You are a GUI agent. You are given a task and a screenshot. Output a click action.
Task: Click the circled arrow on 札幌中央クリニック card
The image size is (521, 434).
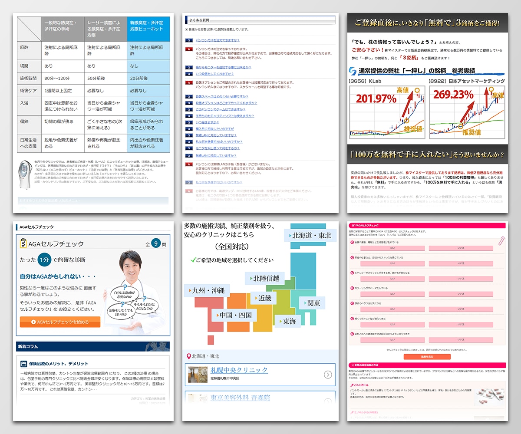tap(328, 375)
